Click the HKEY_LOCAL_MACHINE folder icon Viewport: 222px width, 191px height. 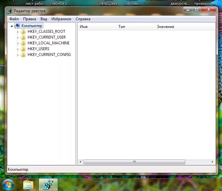pyautogui.click(x=23, y=43)
